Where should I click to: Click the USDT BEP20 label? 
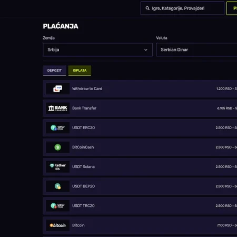point(84,186)
